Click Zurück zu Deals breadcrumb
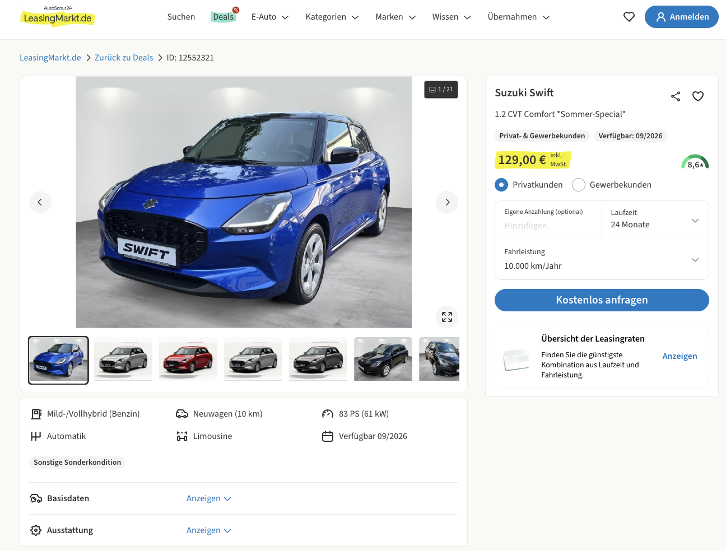The height and width of the screenshot is (551, 726). tap(124, 58)
